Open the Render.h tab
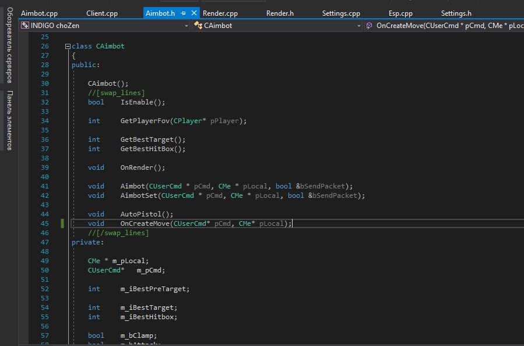This screenshot has height=346, width=524. pyautogui.click(x=280, y=13)
